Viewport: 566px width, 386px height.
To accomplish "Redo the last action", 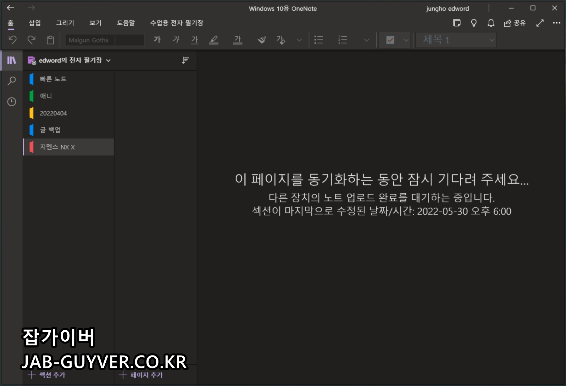I will pos(31,40).
